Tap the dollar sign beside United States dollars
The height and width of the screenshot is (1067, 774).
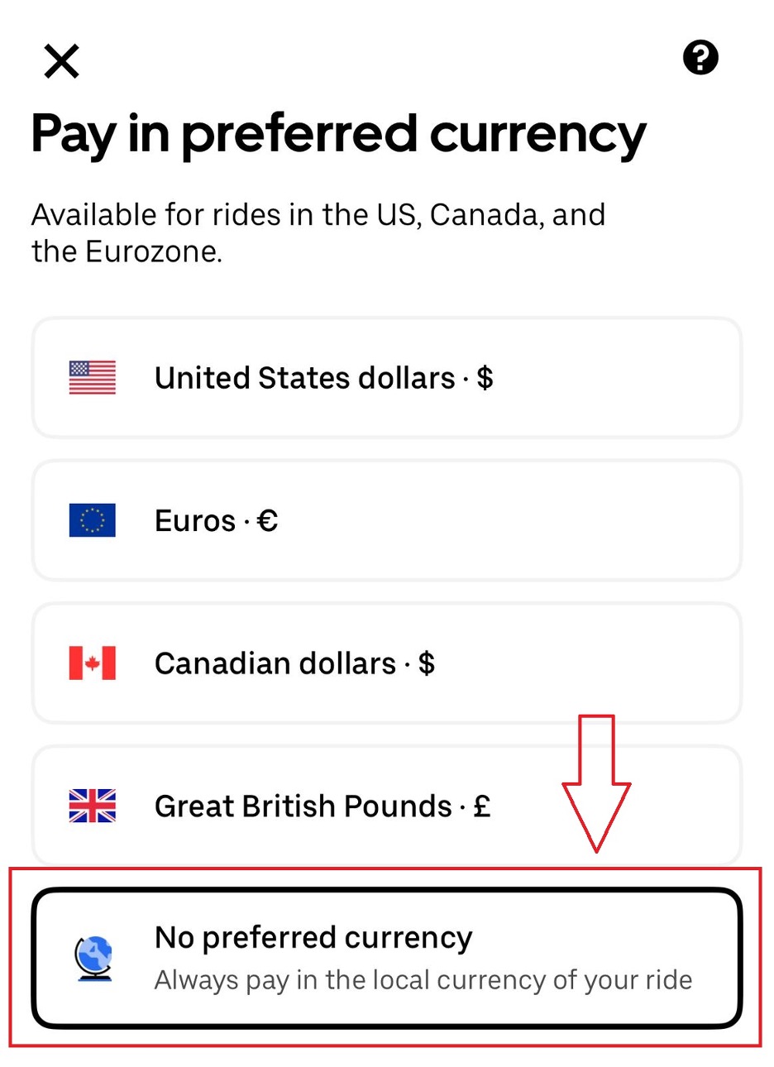485,378
